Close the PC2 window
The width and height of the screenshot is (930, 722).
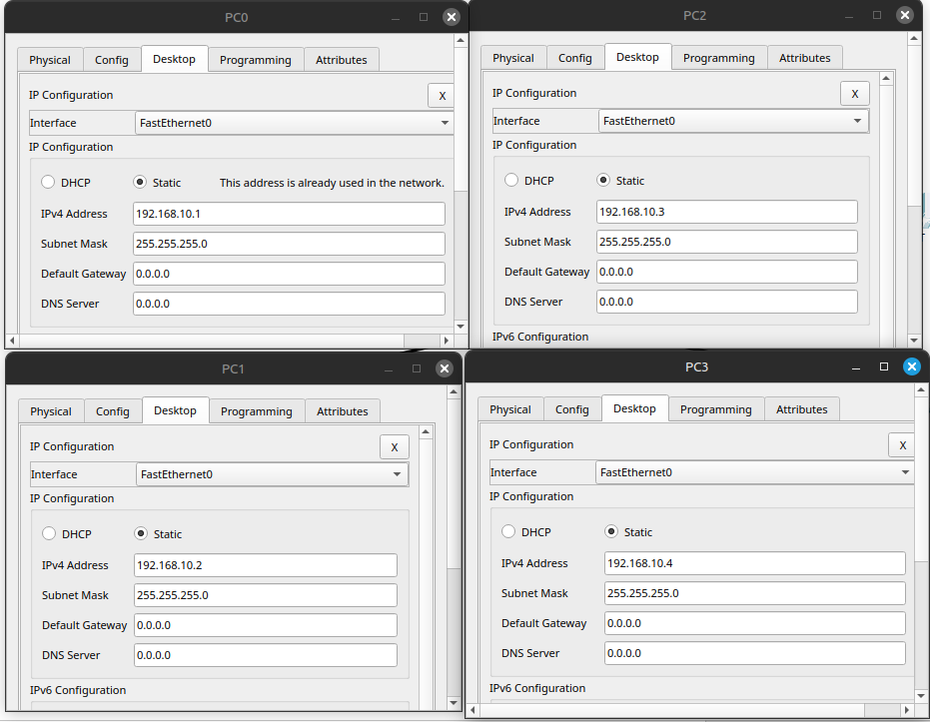904,15
